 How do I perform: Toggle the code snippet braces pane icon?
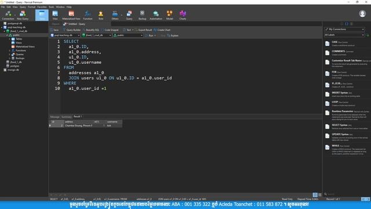click(347, 24)
